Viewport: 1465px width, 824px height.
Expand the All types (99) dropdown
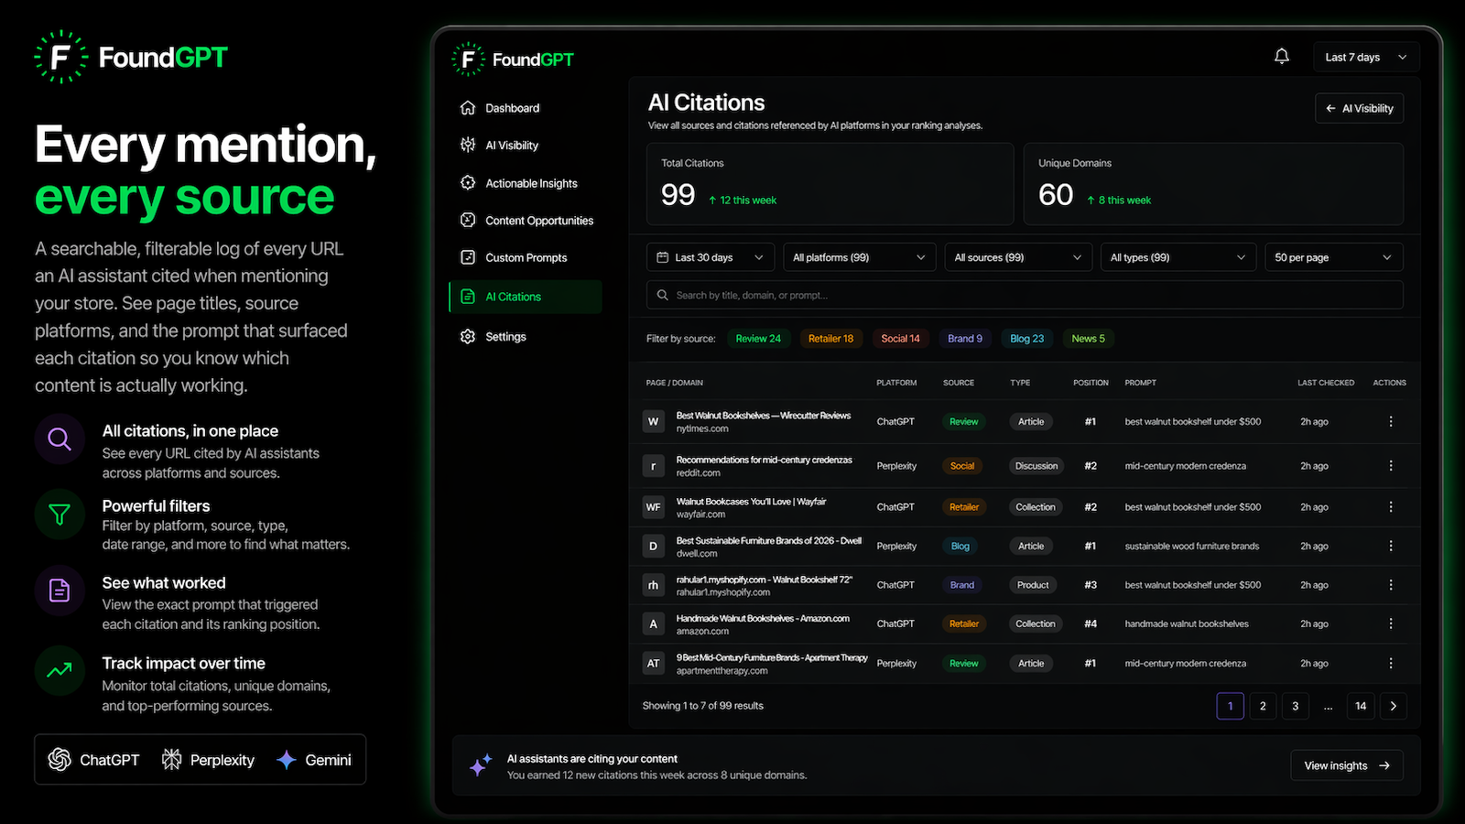1177,257
